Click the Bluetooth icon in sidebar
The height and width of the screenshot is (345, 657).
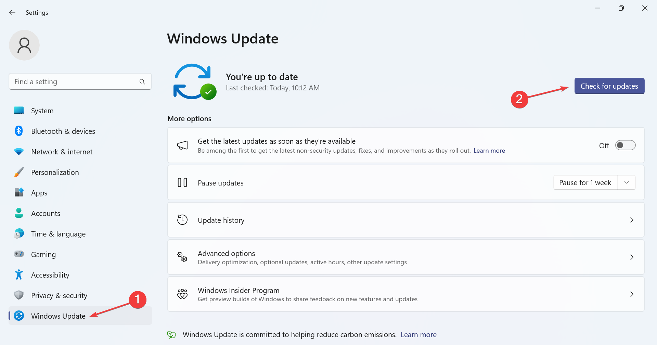click(x=19, y=131)
